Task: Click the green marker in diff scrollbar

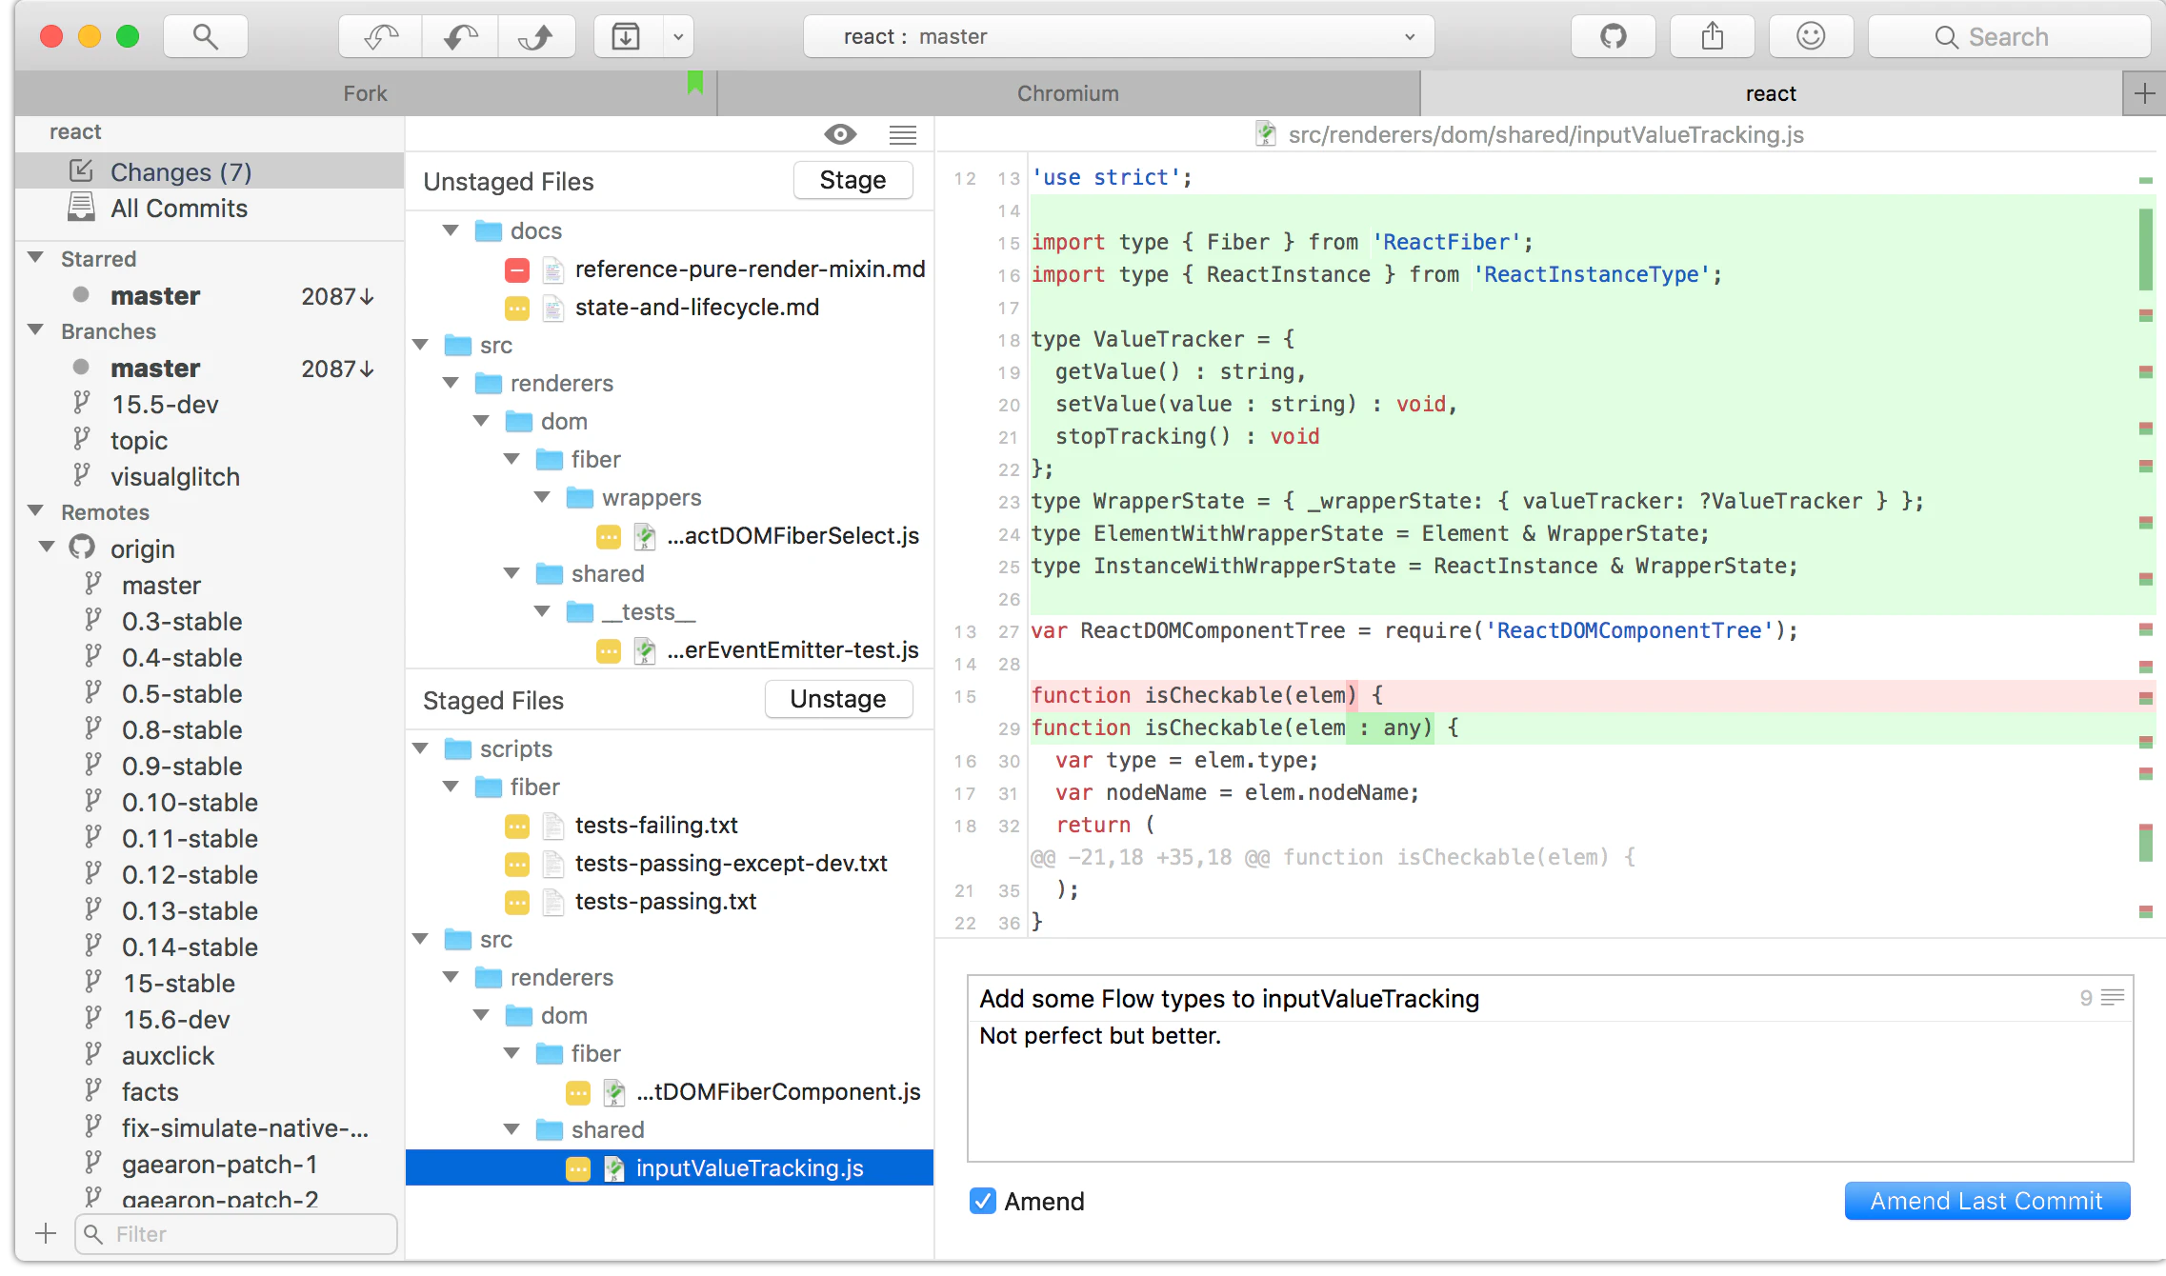Action: point(2146,249)
